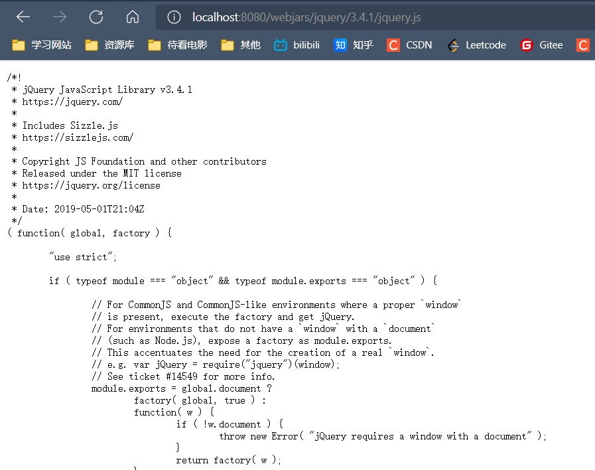595x470 pixels.
Task: Click the 'Includes Sizzle.js' line
Action: 70,125
